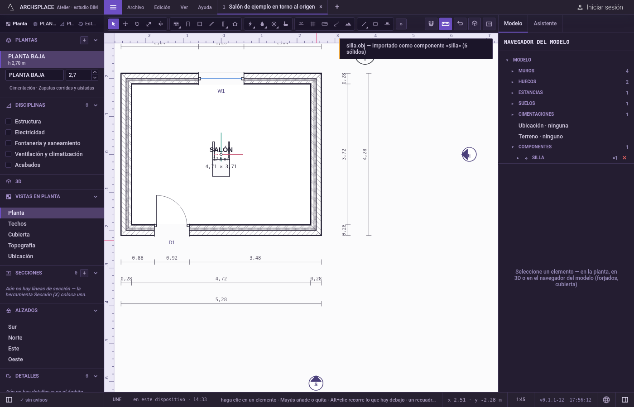Expand the MUROS tree node
Image resolution: width=634 pixels, height=407 pixels.
point(513,71)
